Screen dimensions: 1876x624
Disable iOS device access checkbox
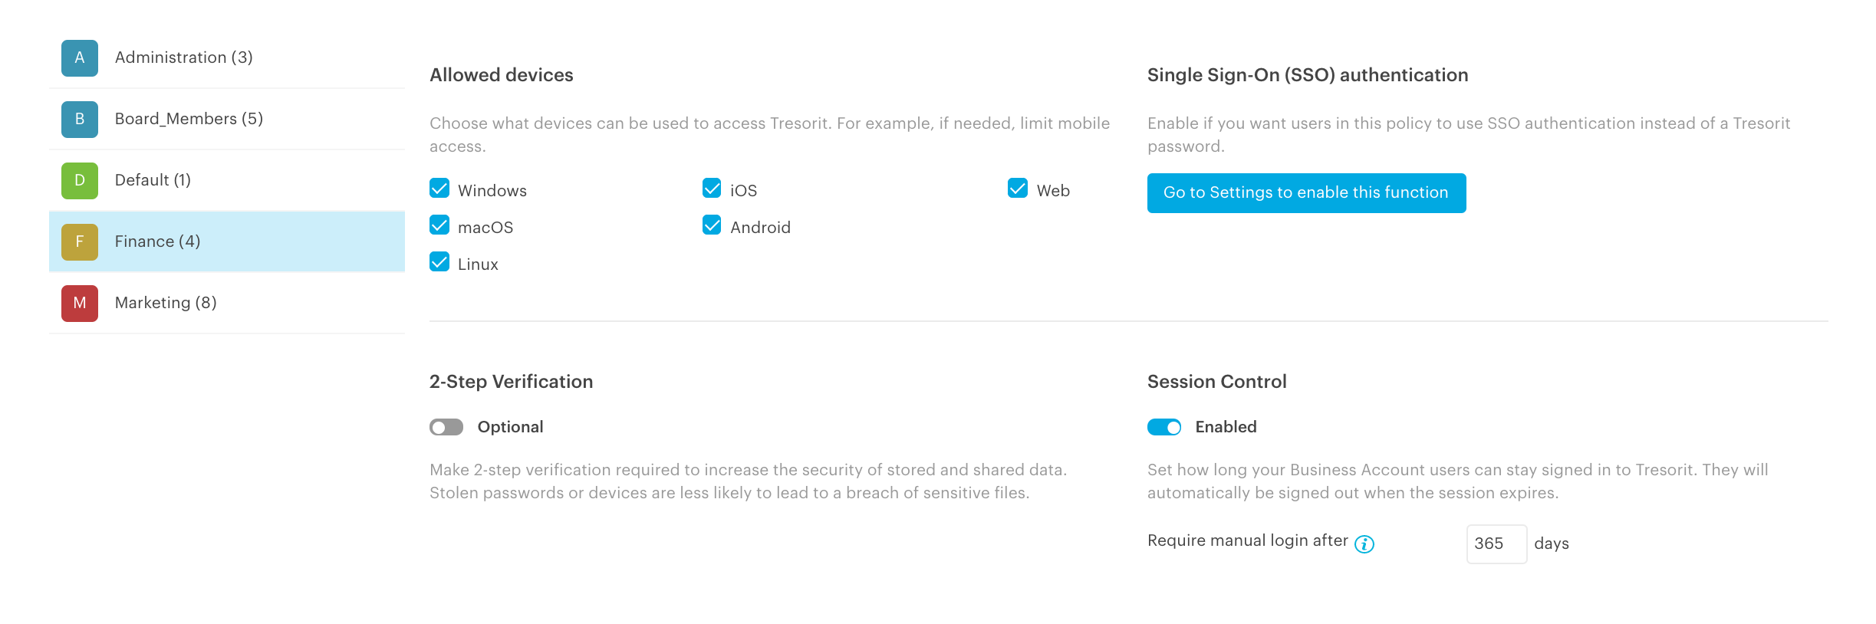[712, 189]
